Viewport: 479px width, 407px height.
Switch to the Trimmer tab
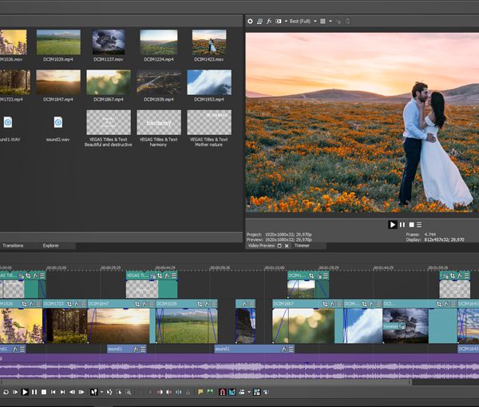(302, 246)
